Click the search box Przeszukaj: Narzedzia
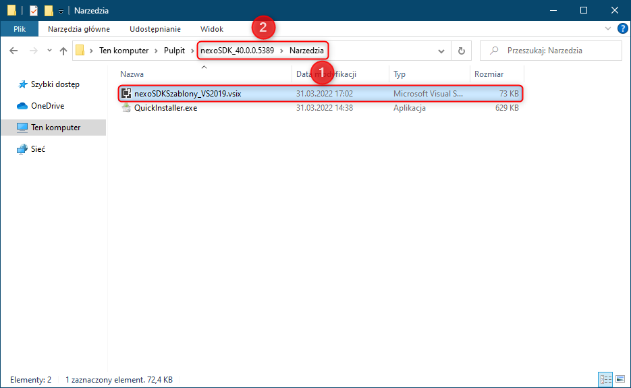This screenshot has width=631, height=388. [551, 51]
